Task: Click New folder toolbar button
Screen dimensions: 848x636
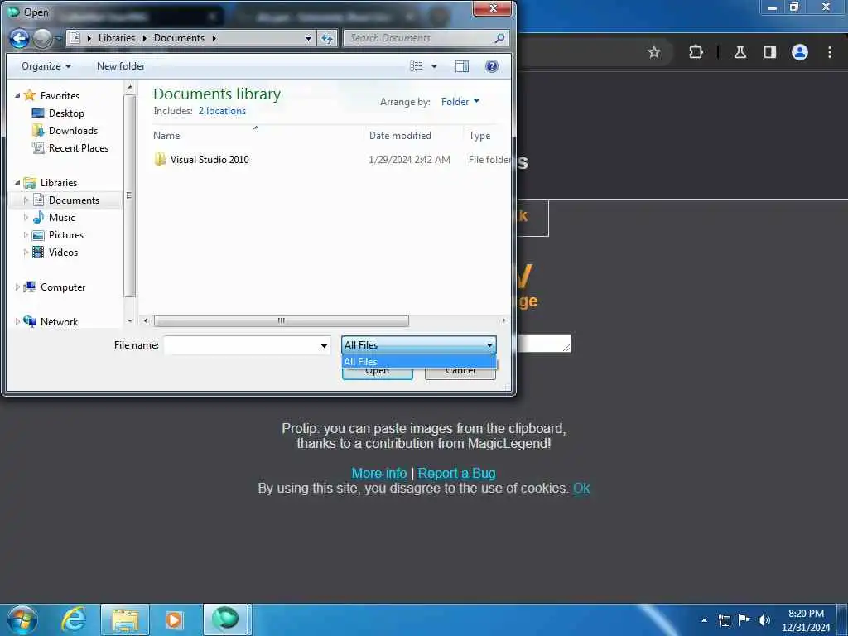Action: 121,66
